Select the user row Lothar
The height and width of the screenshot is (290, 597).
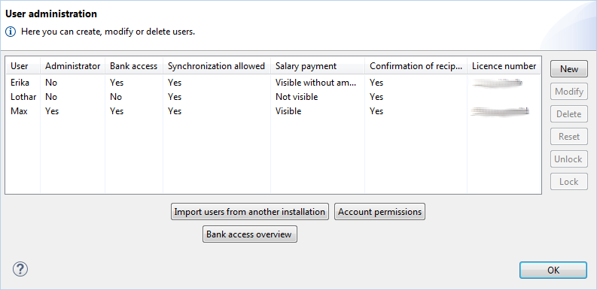click(273, 97)
